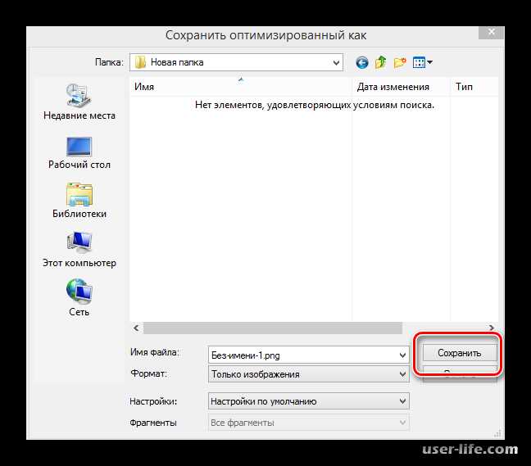Go to Рабочий стол location
This screenshot has width=531, height=466.
click(x=79, y=153)
